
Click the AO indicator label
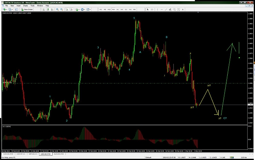pos(7,127)
